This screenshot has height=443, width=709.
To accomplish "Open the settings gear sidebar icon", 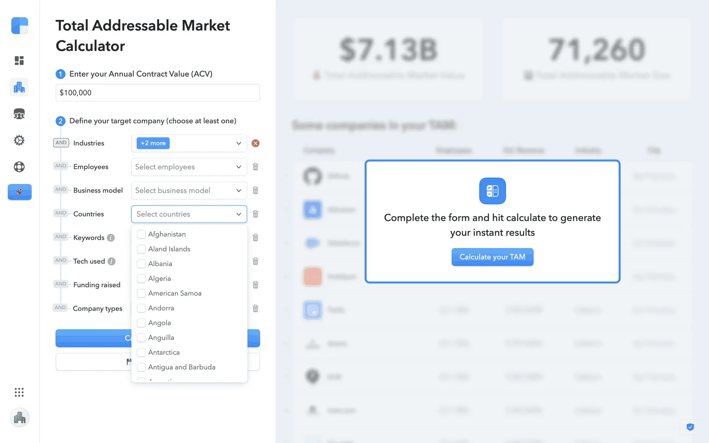I will [x=19, y=140].
